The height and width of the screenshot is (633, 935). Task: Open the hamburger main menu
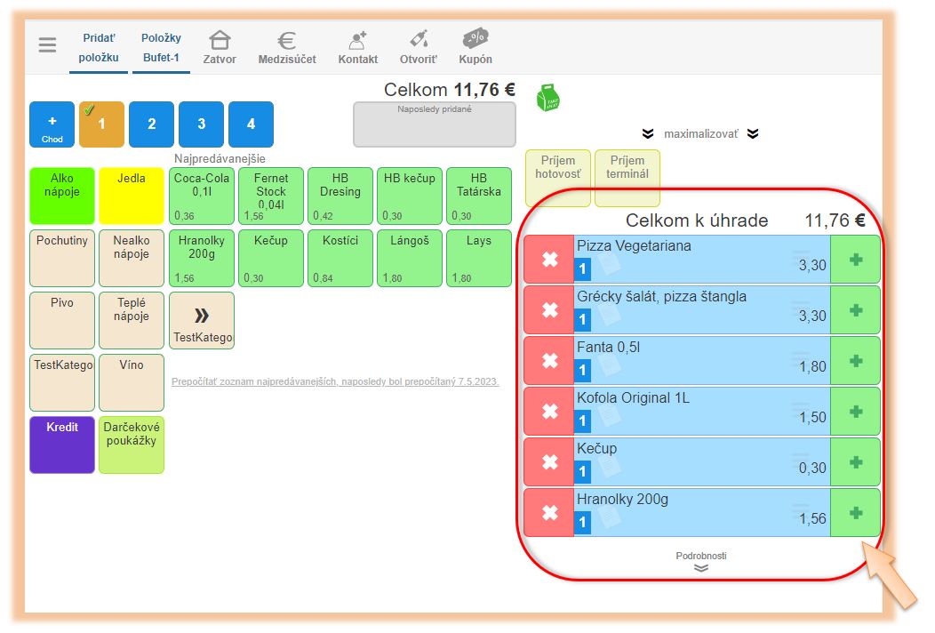tap(47, 45)
